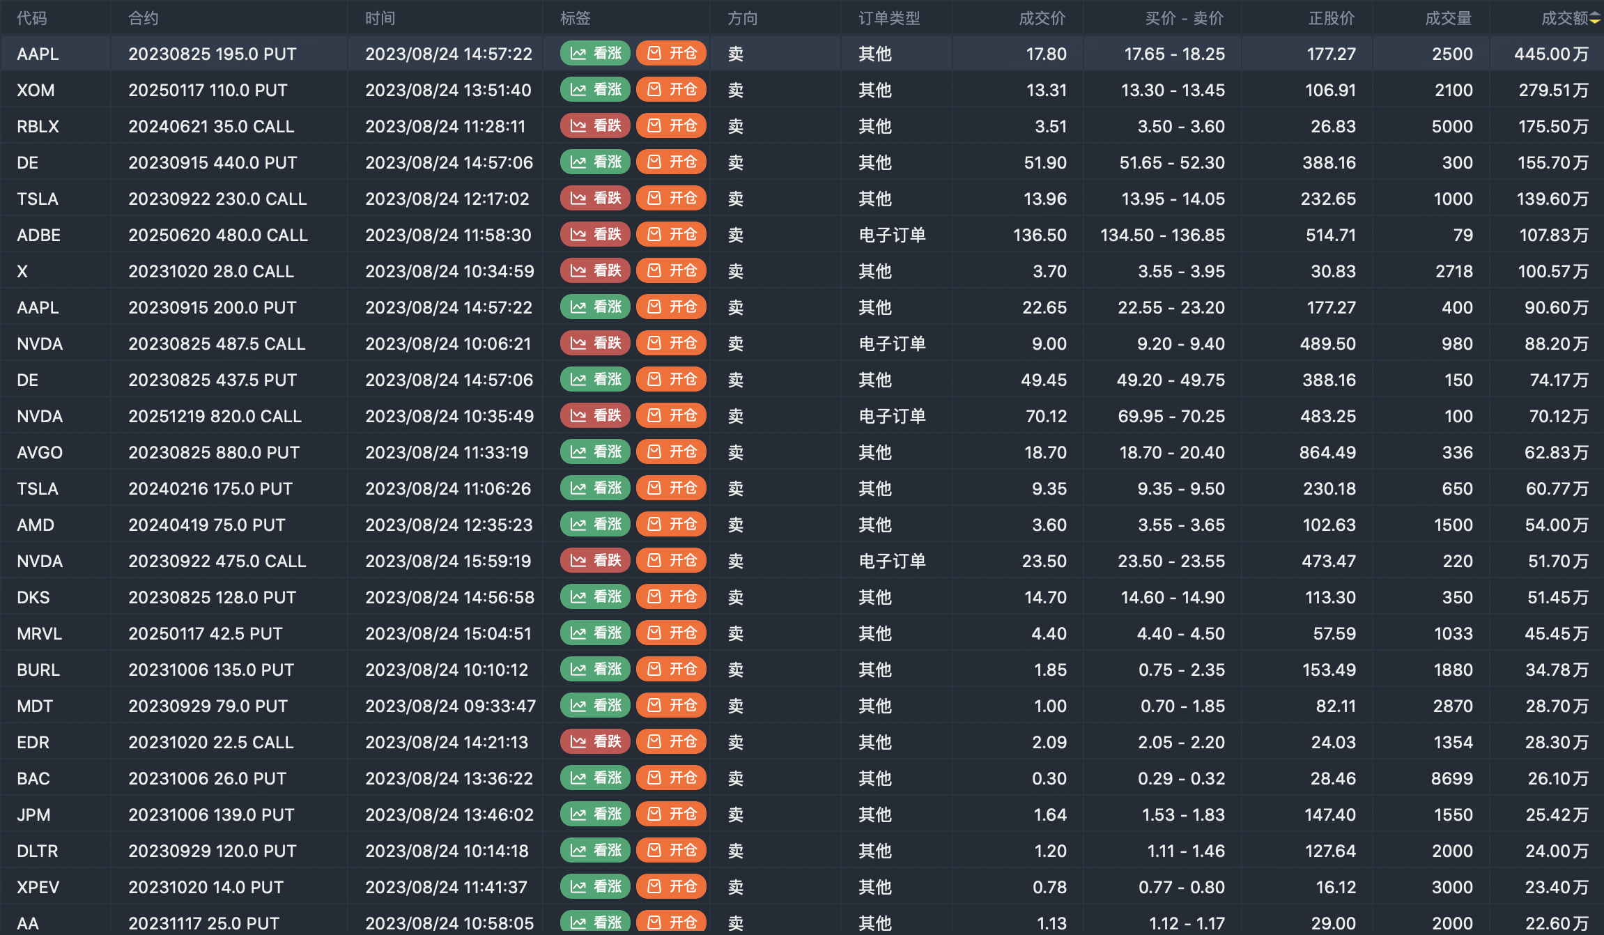Click 开仓 tag in BAC row
Image resolution: width=1604 pixels, height=935 pixels.
pos(672,778)
